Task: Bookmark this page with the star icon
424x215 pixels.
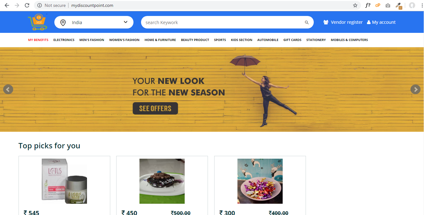Action: coord(355,5)
